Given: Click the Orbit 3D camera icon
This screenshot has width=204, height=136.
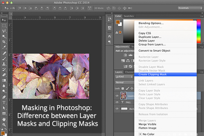Looking at the screenshot, I should click(x=108, y=8).
